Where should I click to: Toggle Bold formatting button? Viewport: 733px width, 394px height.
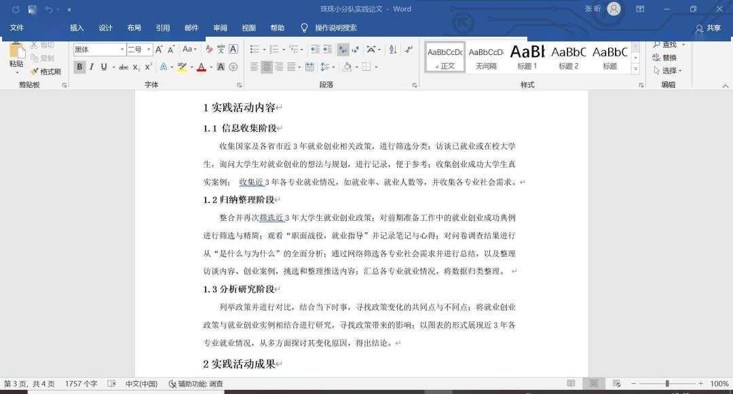point(79,67)
